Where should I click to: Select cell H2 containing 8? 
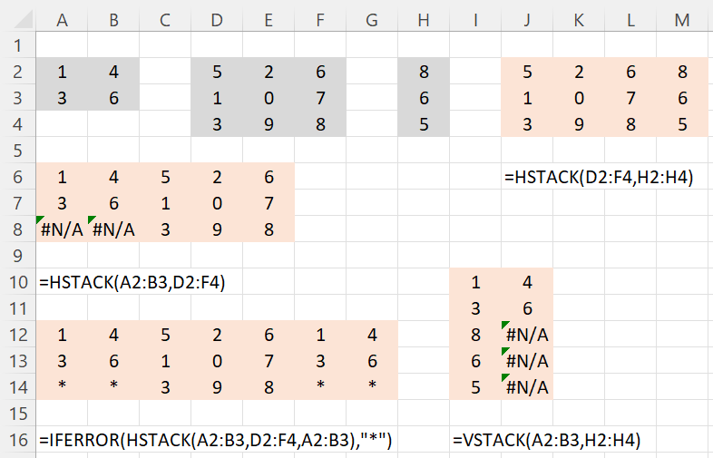click(424, 72)
